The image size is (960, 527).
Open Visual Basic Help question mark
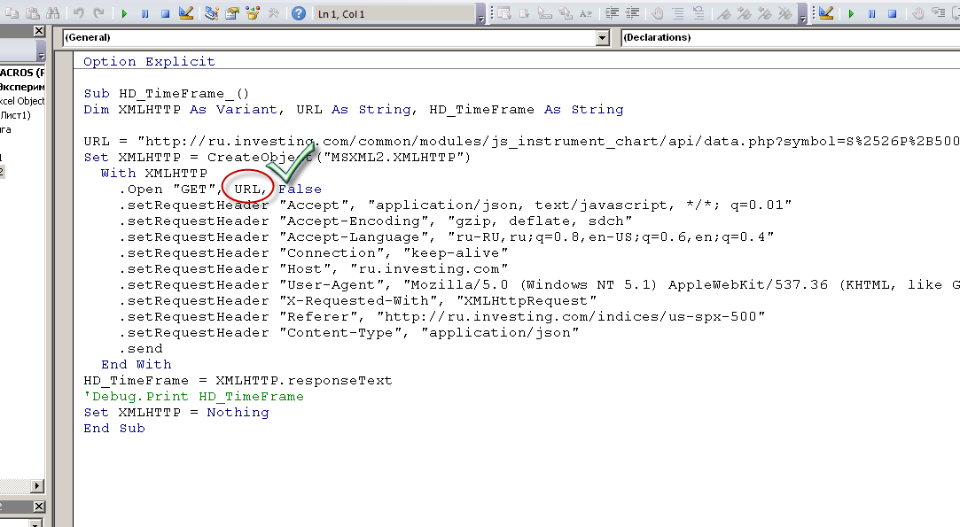pos(299,13)
